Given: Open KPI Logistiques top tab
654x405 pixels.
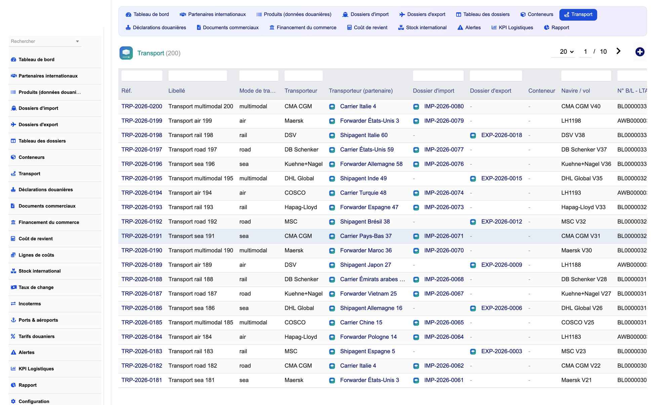Looking at the screenshot, I should pyautogui.click(x=512, y=28).
